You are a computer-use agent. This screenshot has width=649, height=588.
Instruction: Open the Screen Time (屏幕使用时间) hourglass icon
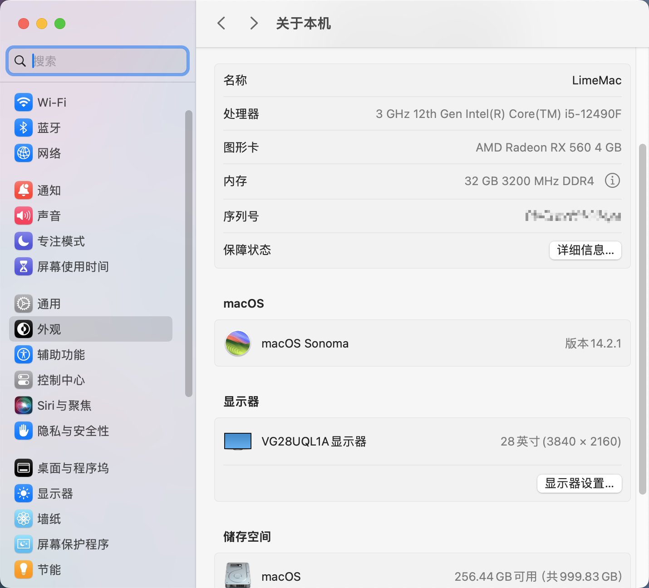tap(24, 266)
